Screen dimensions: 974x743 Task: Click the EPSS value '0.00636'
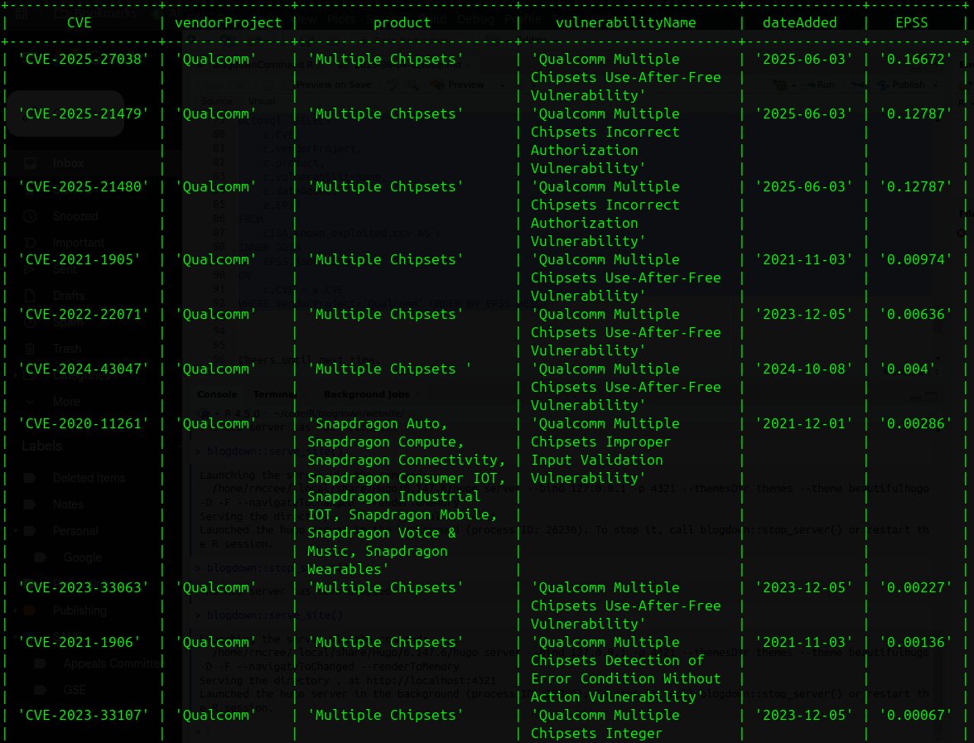916,315
